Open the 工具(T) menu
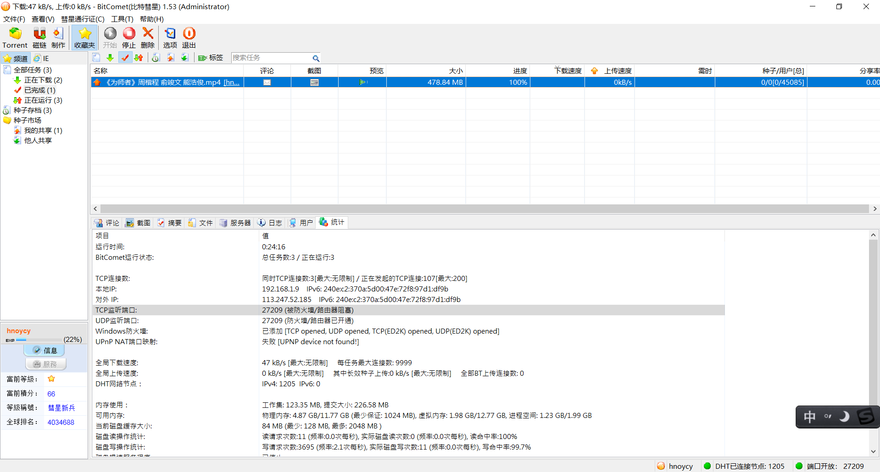Viewport: 880px width, 472px height. point(122,19)
